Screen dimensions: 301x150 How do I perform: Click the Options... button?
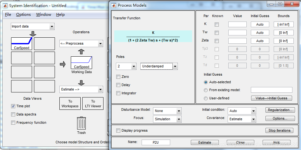[x=280, y=119]
